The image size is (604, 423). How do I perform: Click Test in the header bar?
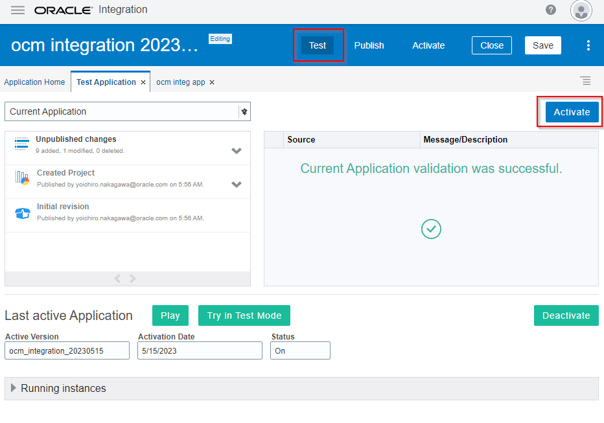pos(318,45)
